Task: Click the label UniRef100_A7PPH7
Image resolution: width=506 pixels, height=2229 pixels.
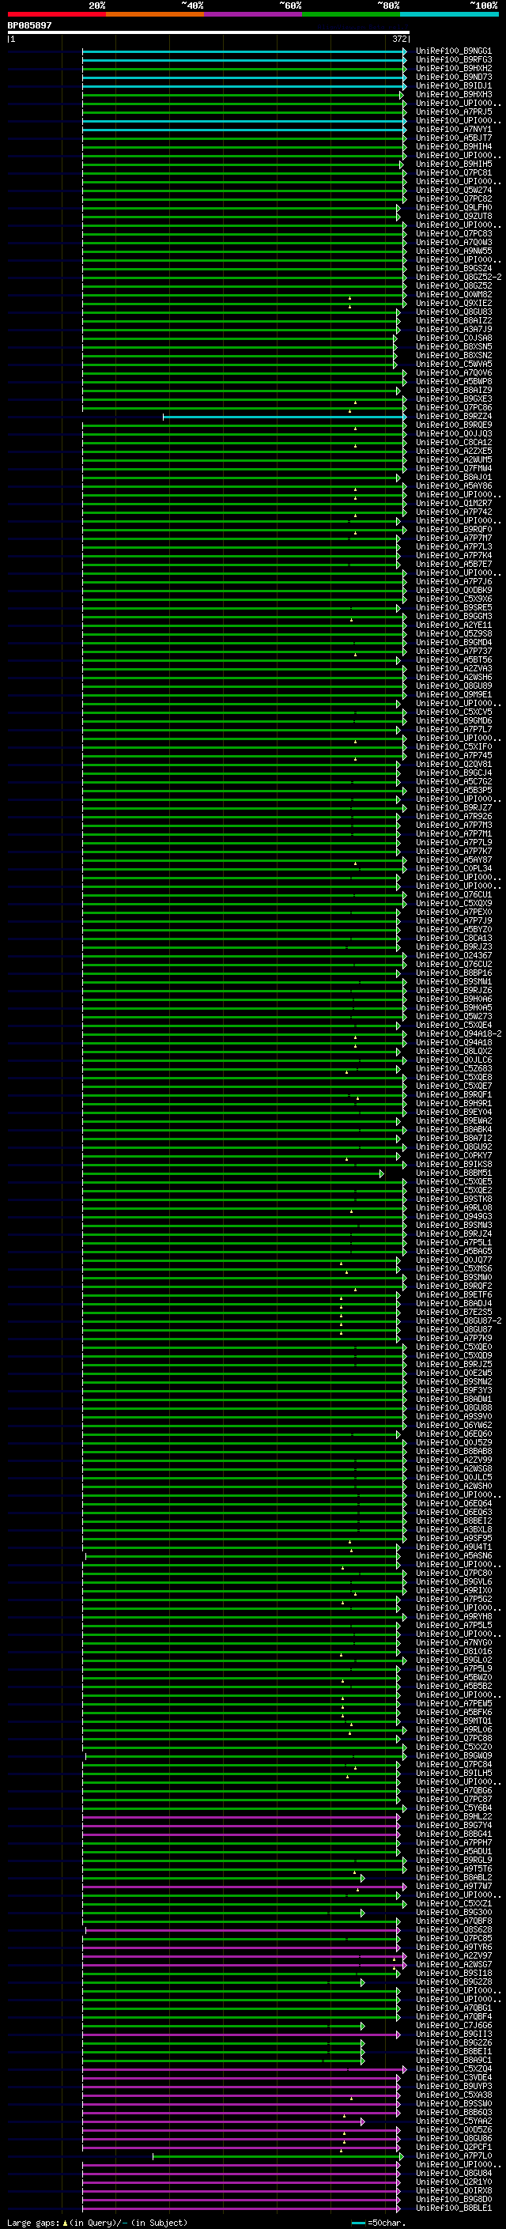Action: [453, 1842]
